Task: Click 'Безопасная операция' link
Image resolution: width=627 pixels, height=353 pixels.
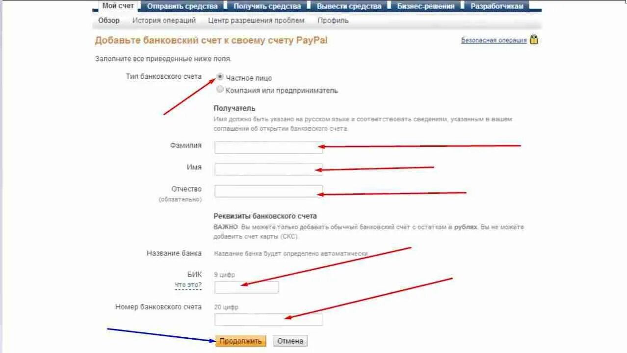Action: pyautogui.click(x=494, y=41)
